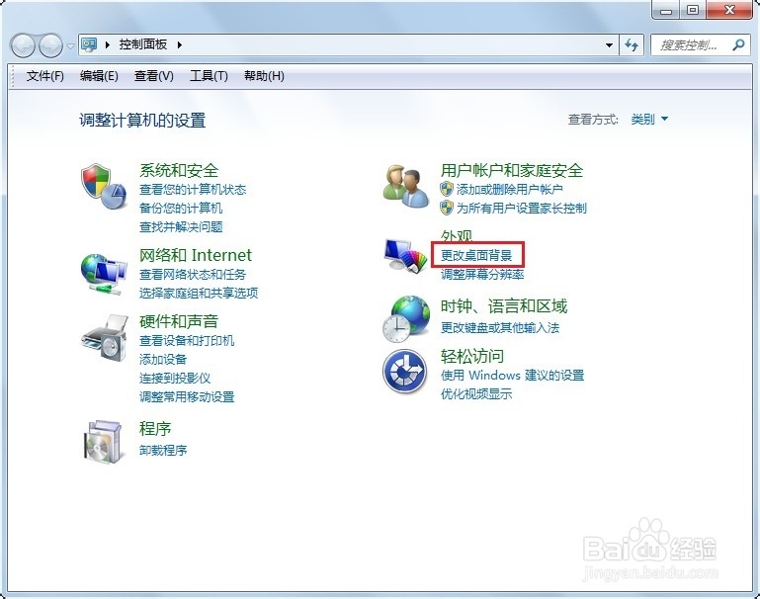Click 选择家庭组和共享选项 link

[199, 293]
